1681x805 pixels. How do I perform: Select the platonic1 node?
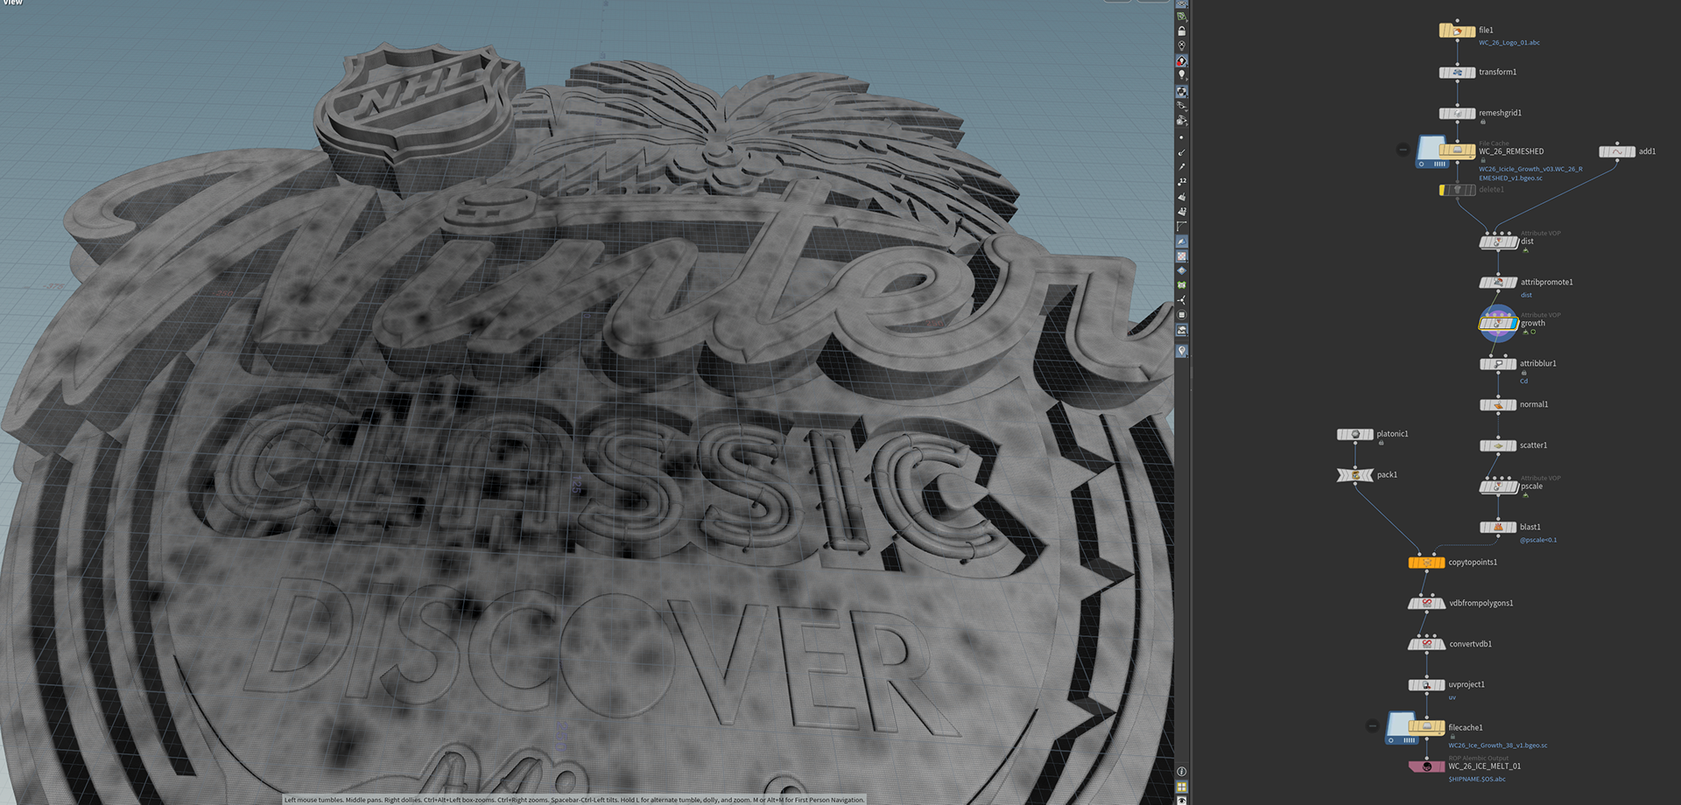point(1355,434)
